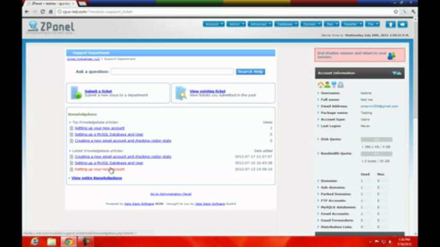Collapse the Account Information panel
The height and width of the screenshot is (247, 440).
pyautogui.click(x=396, y=73)
